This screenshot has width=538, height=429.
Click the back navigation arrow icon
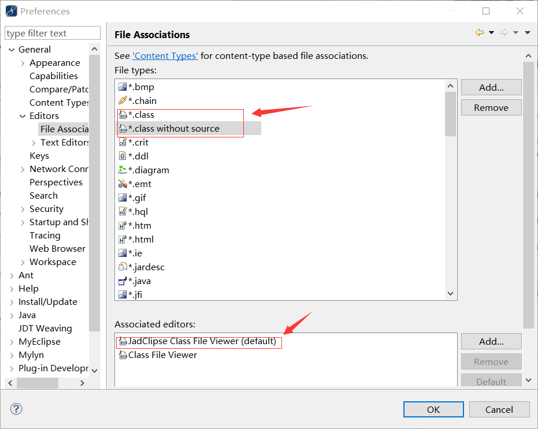(x=479, y=33)
